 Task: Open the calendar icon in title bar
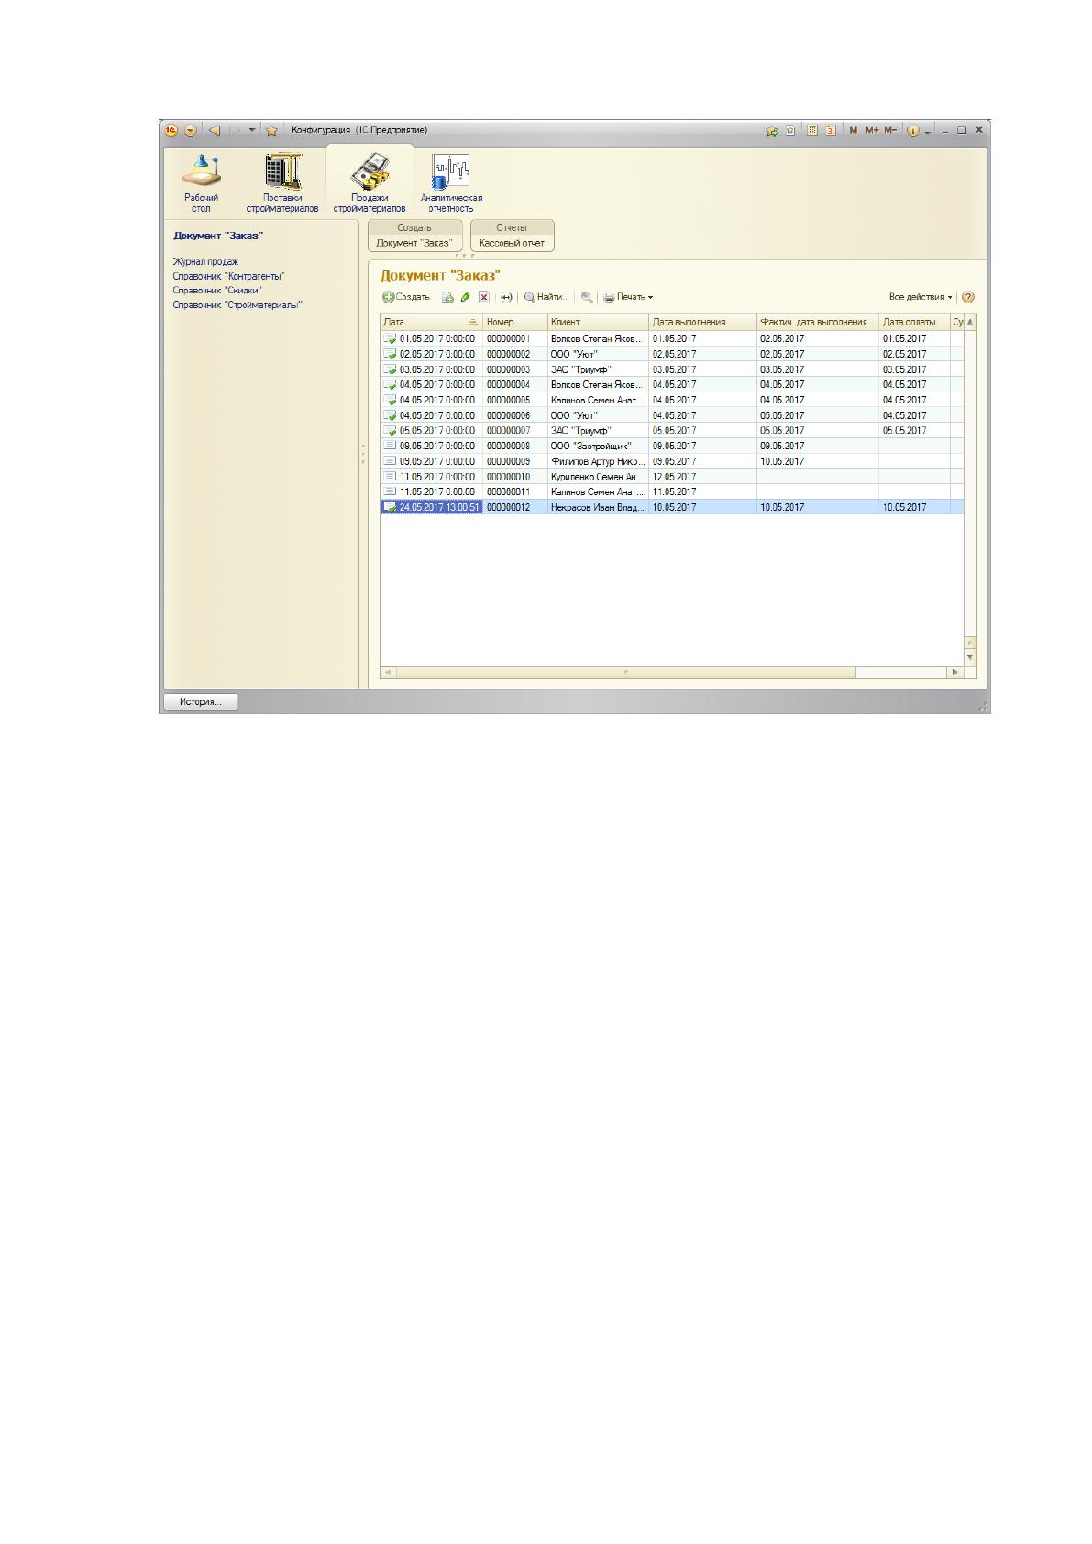tap(831, 130)
